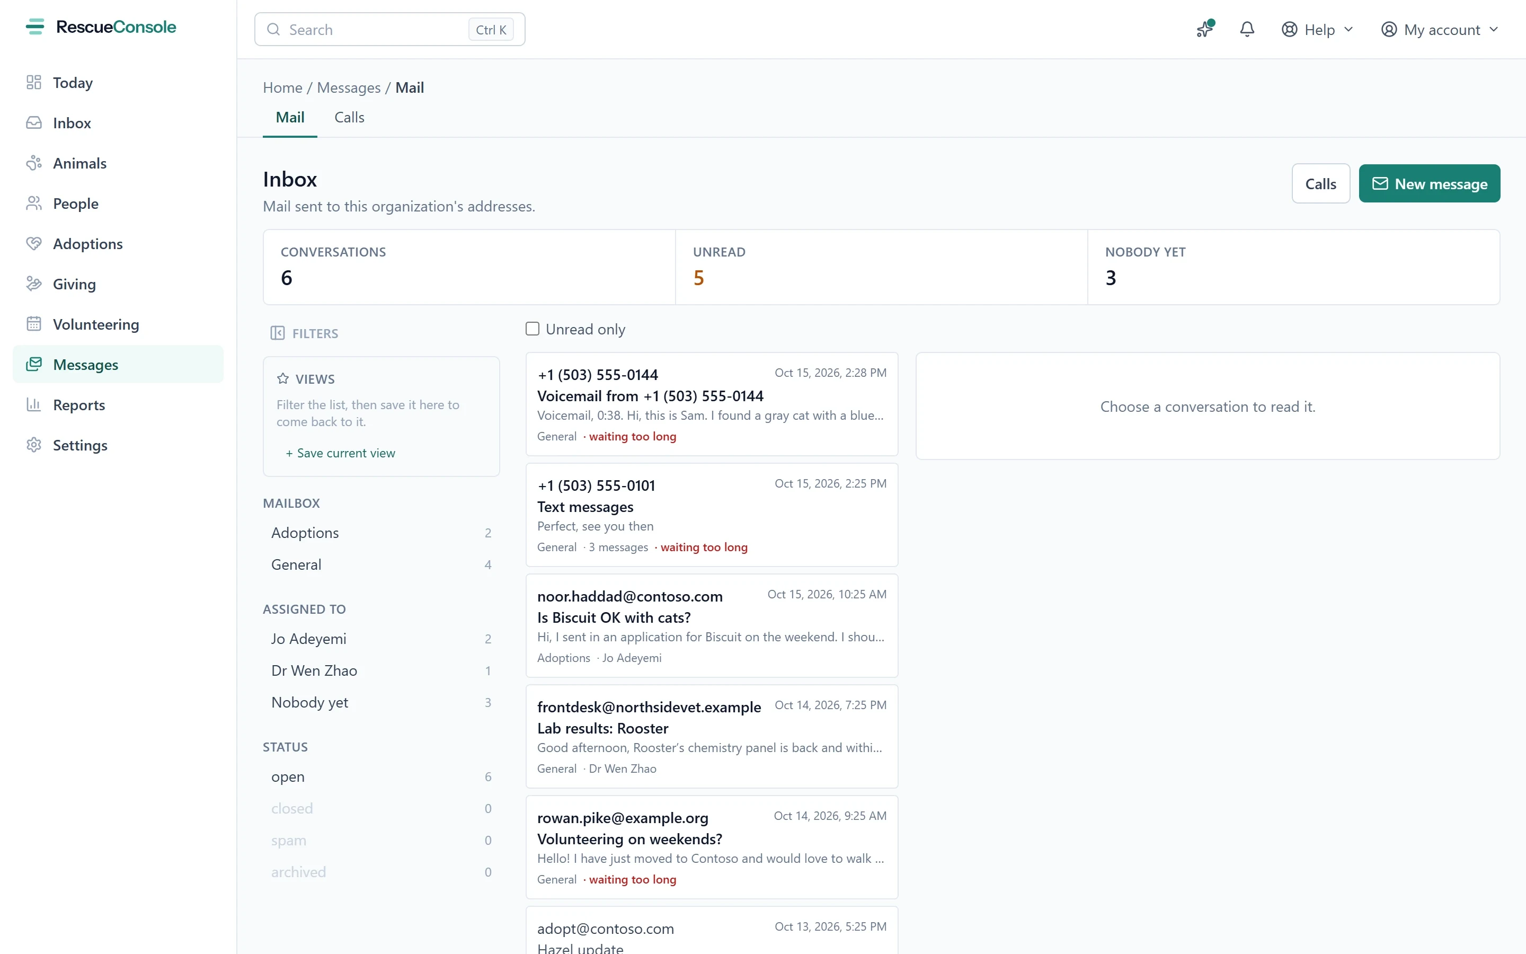Filter by assignee Dr Wen Zhao
This screenshot has height=954, width=1526.
pyautogui.click(x=381, y=670)
